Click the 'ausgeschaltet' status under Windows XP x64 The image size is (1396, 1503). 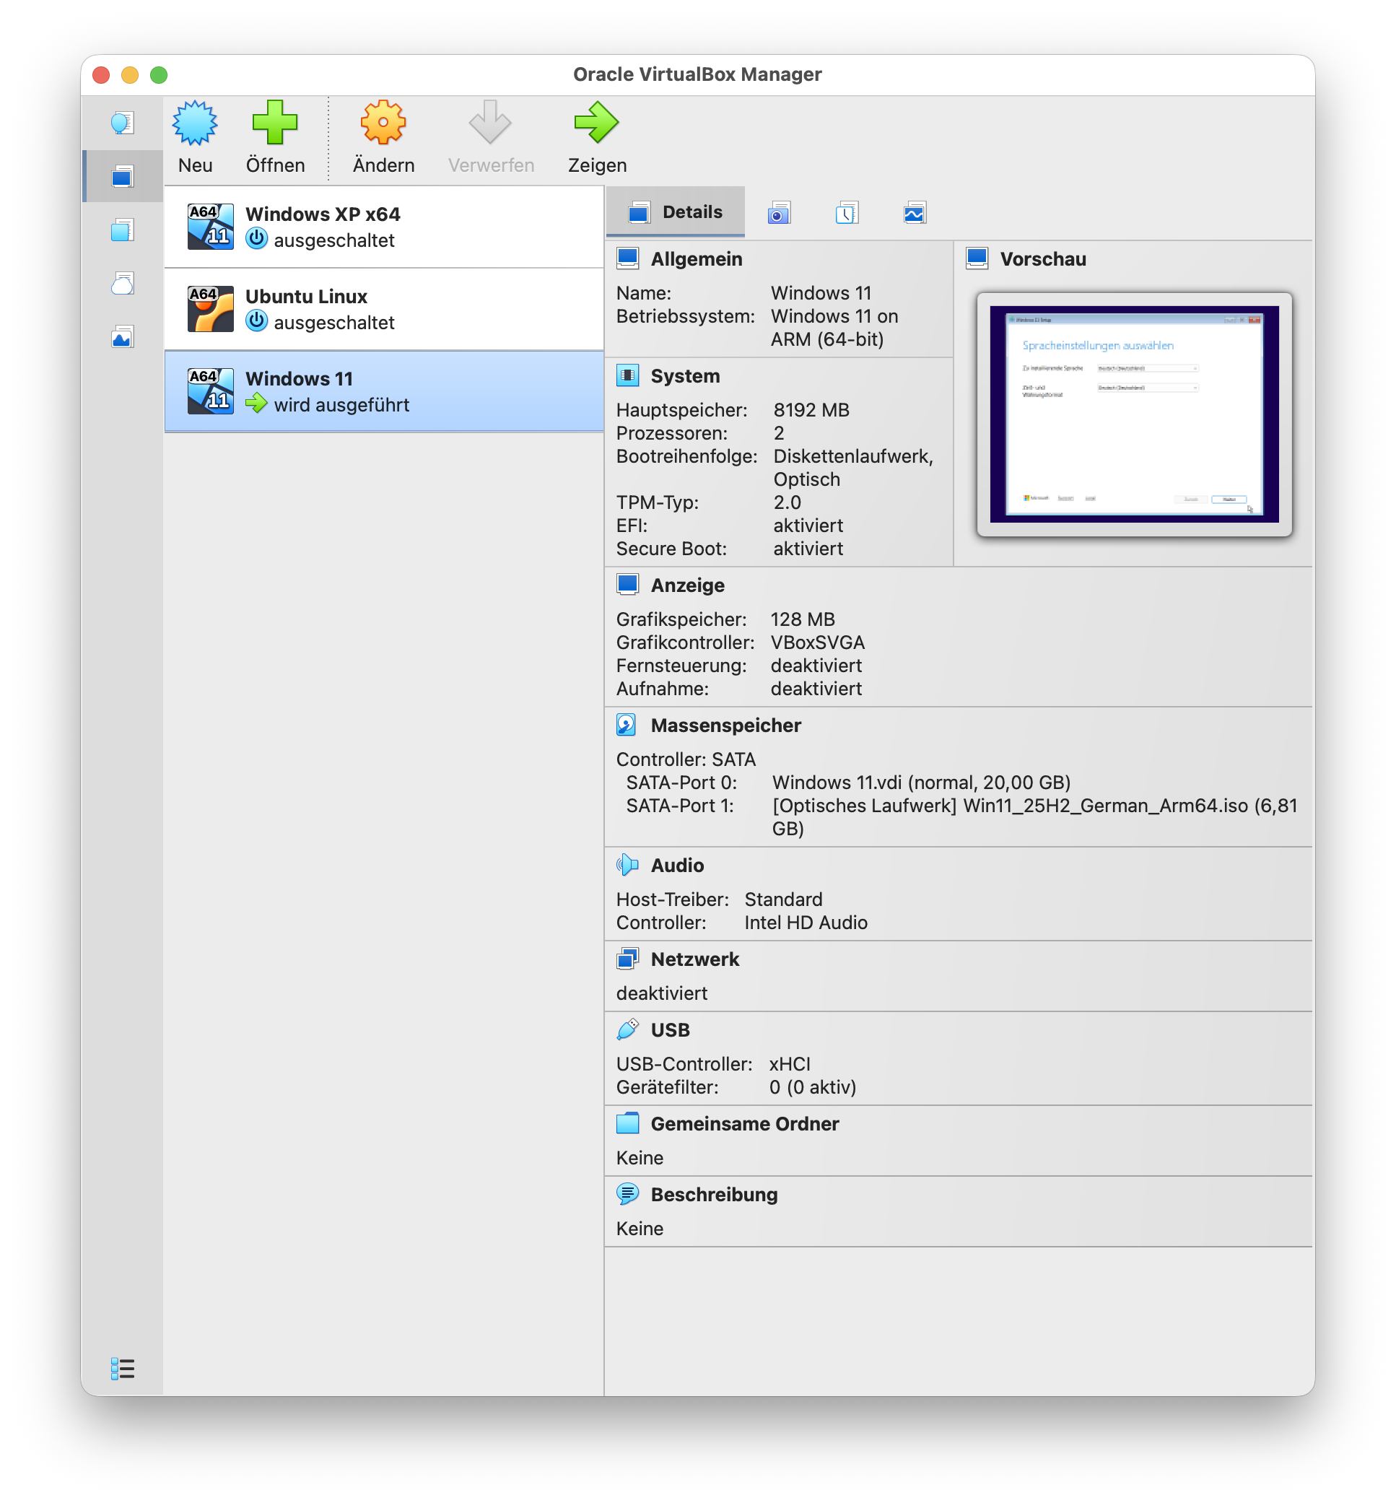tap(334, 240)
